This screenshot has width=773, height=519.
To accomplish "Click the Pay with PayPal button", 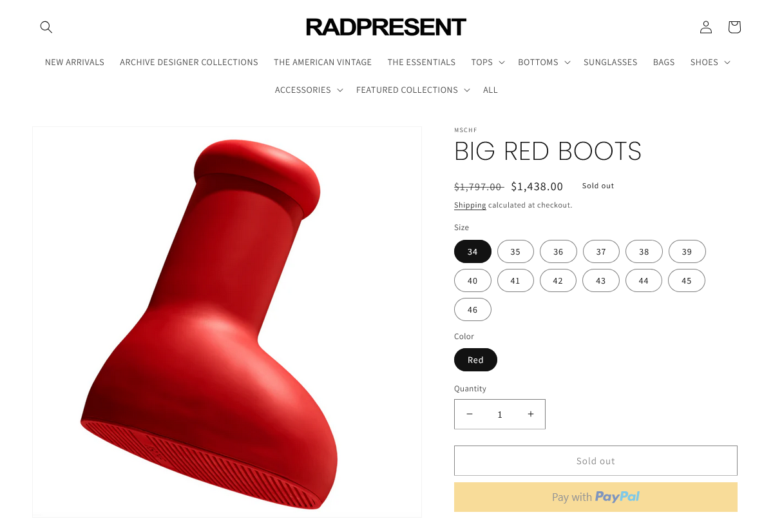I will (x=595, y=497).
